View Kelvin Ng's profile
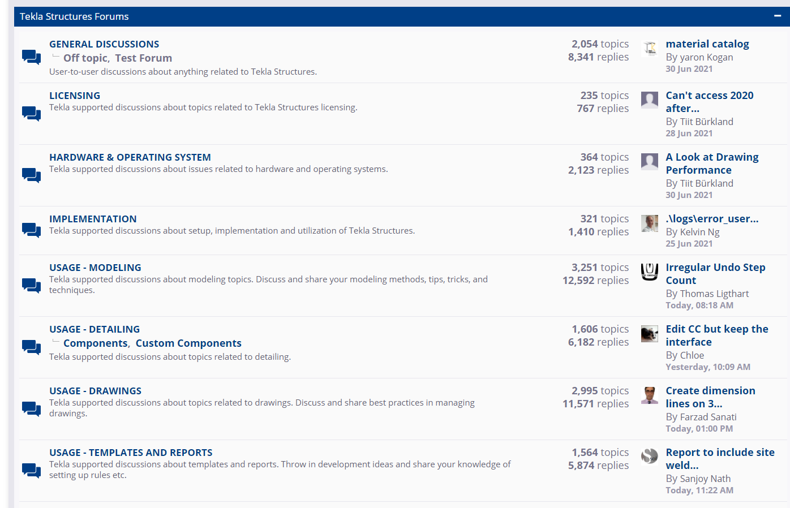This screenshot has width=790, height=508. pyautogui.click(x=699, y=232)
